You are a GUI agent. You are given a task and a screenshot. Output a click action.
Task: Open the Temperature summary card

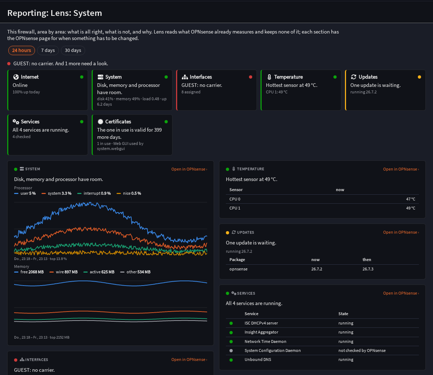301,90
